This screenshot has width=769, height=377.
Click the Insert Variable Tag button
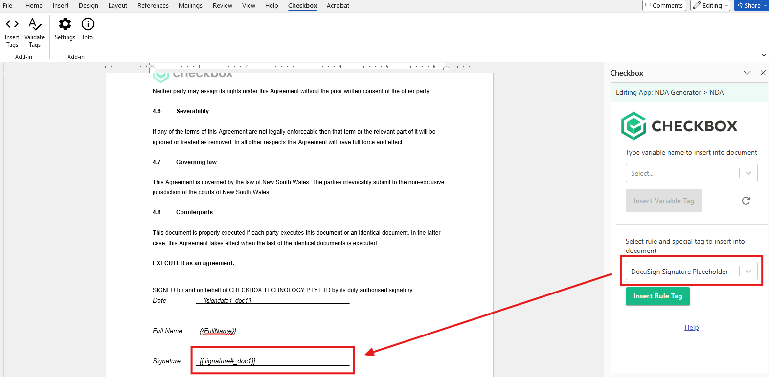pos(664,201)
